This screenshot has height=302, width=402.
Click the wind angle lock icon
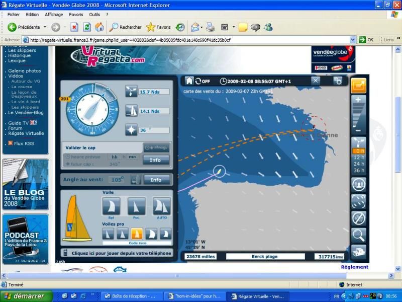[x=135, y=180]
